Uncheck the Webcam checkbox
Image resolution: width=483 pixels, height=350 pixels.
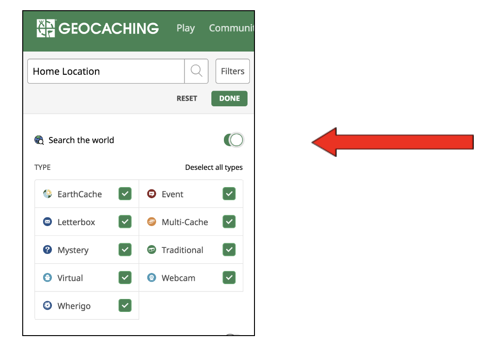[x=229, y=278]
